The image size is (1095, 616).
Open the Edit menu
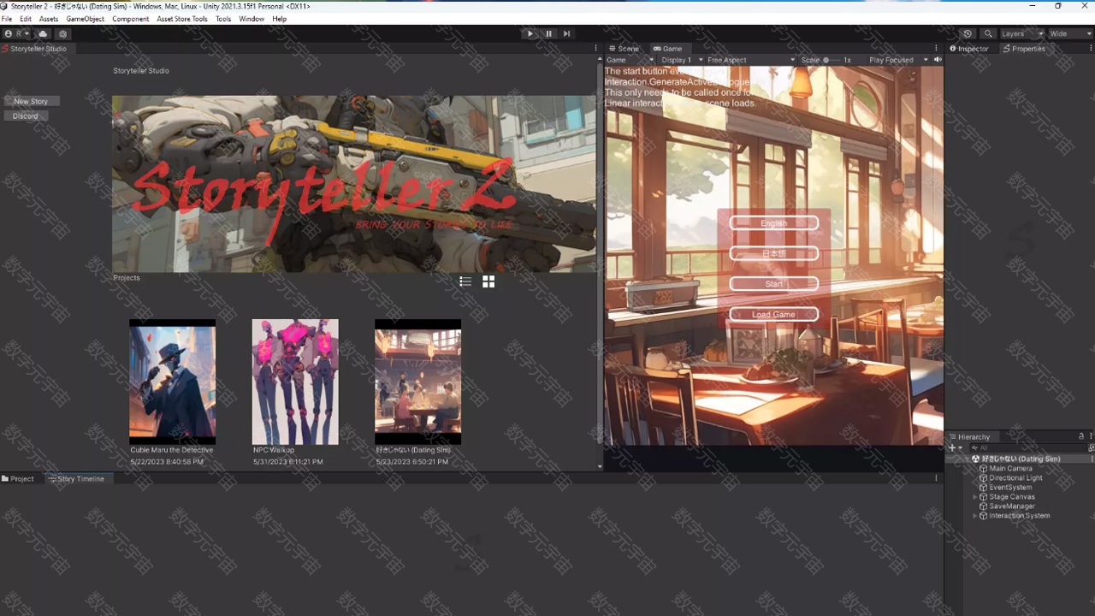click(26, 19)
